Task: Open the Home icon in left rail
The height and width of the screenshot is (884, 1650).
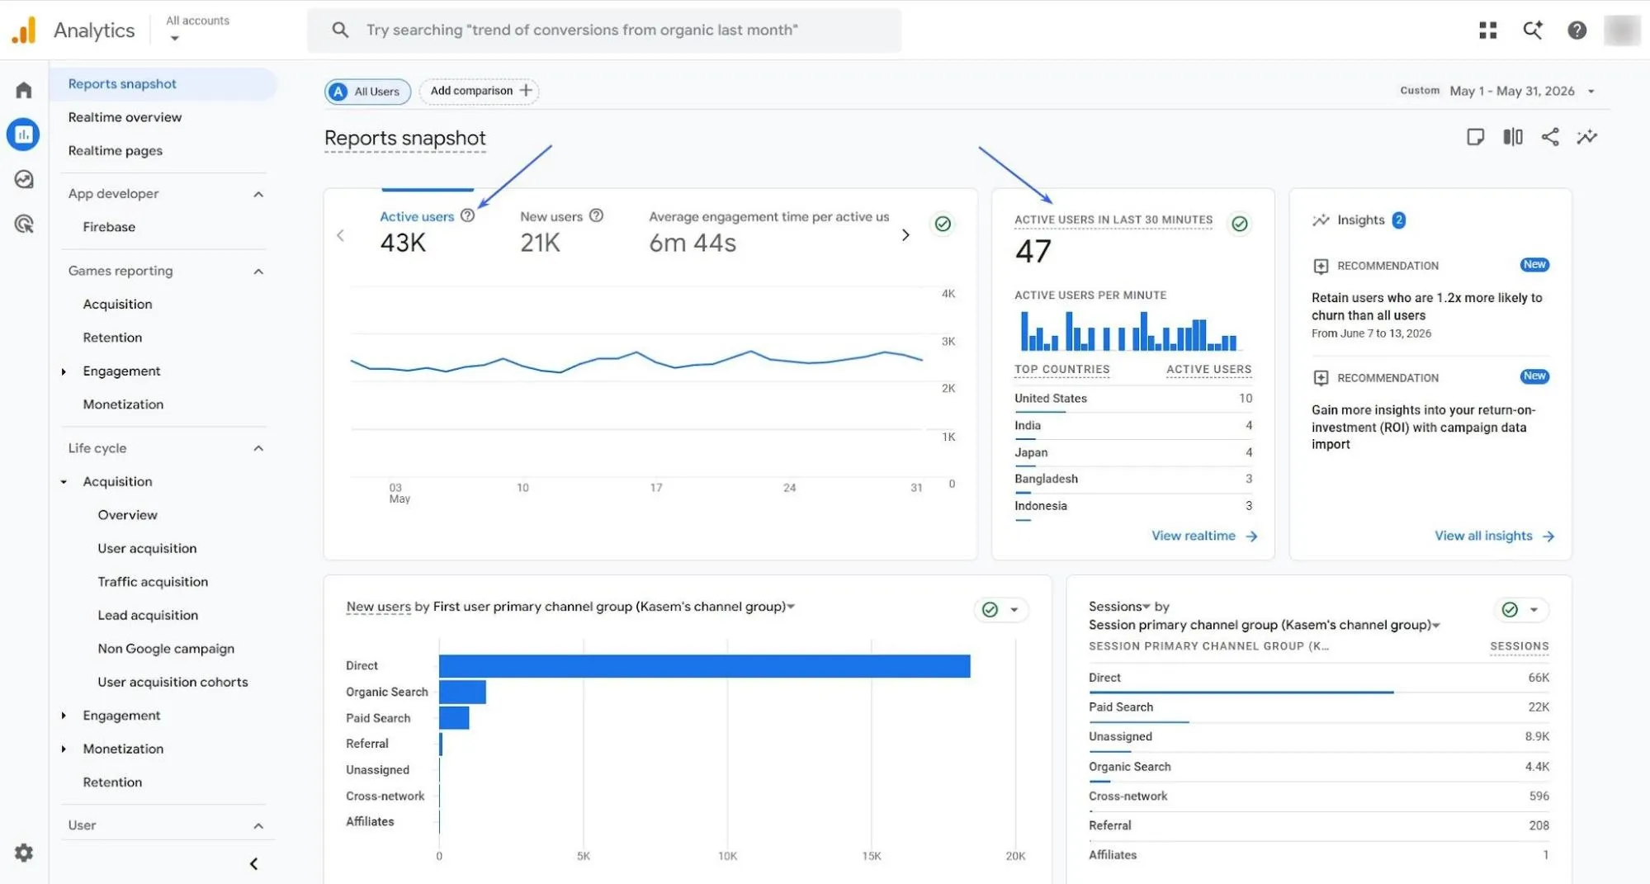Action: 24,90
